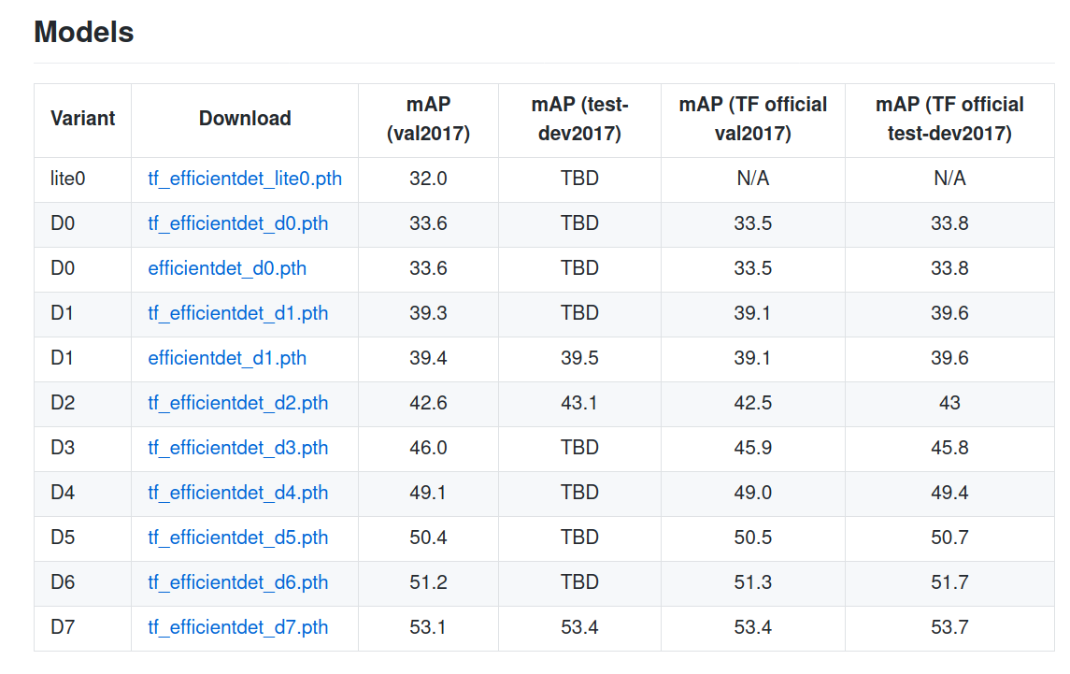Click the "50.7" value in D5 row
The width and height of the screenshot is (1070, 674).
[x=949, y=538]
